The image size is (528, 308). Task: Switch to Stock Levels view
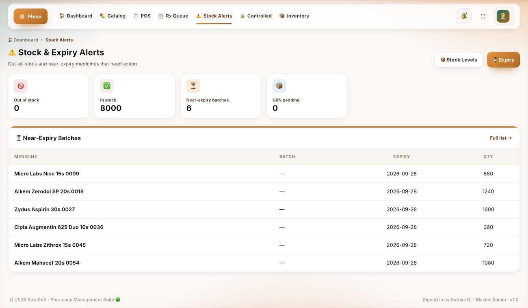459,60
